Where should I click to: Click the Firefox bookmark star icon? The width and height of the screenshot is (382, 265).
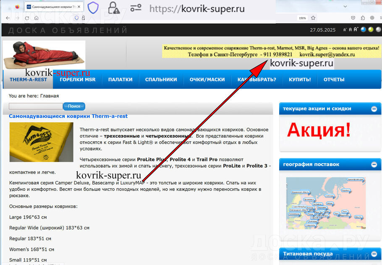[313, 18]
